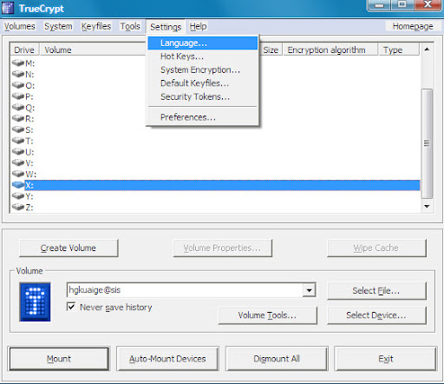The width and height of the screenshot is (444, 384).
Task: Open the Tools menu
Action: pyautogui.click(x=130, y=26)
